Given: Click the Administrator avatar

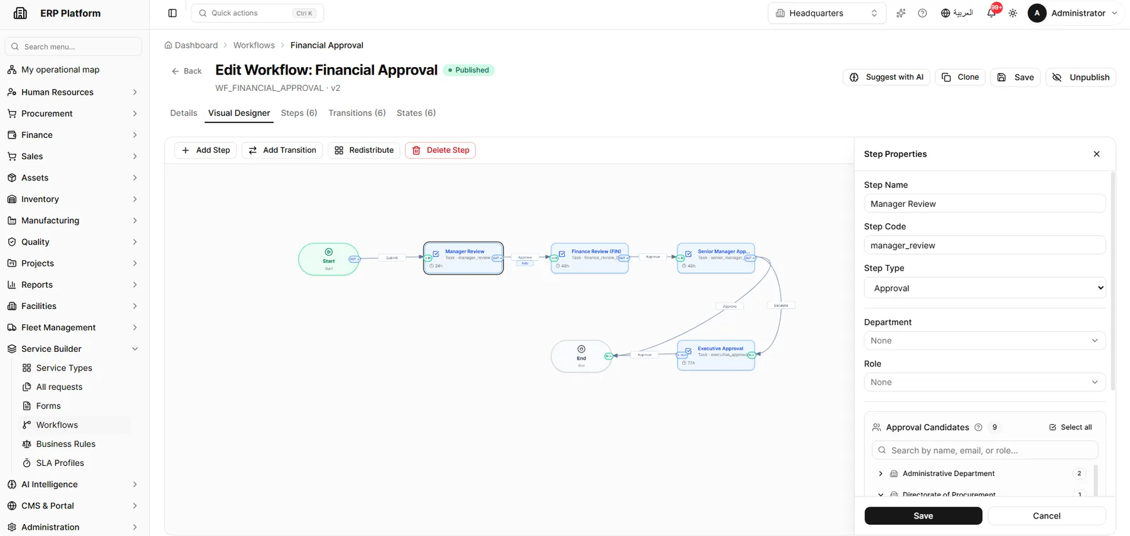Looking at the screenshot, I should (x=1037, y=13).
